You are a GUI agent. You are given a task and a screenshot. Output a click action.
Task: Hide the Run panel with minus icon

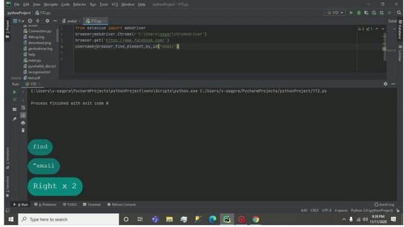[x=393, y=84]
